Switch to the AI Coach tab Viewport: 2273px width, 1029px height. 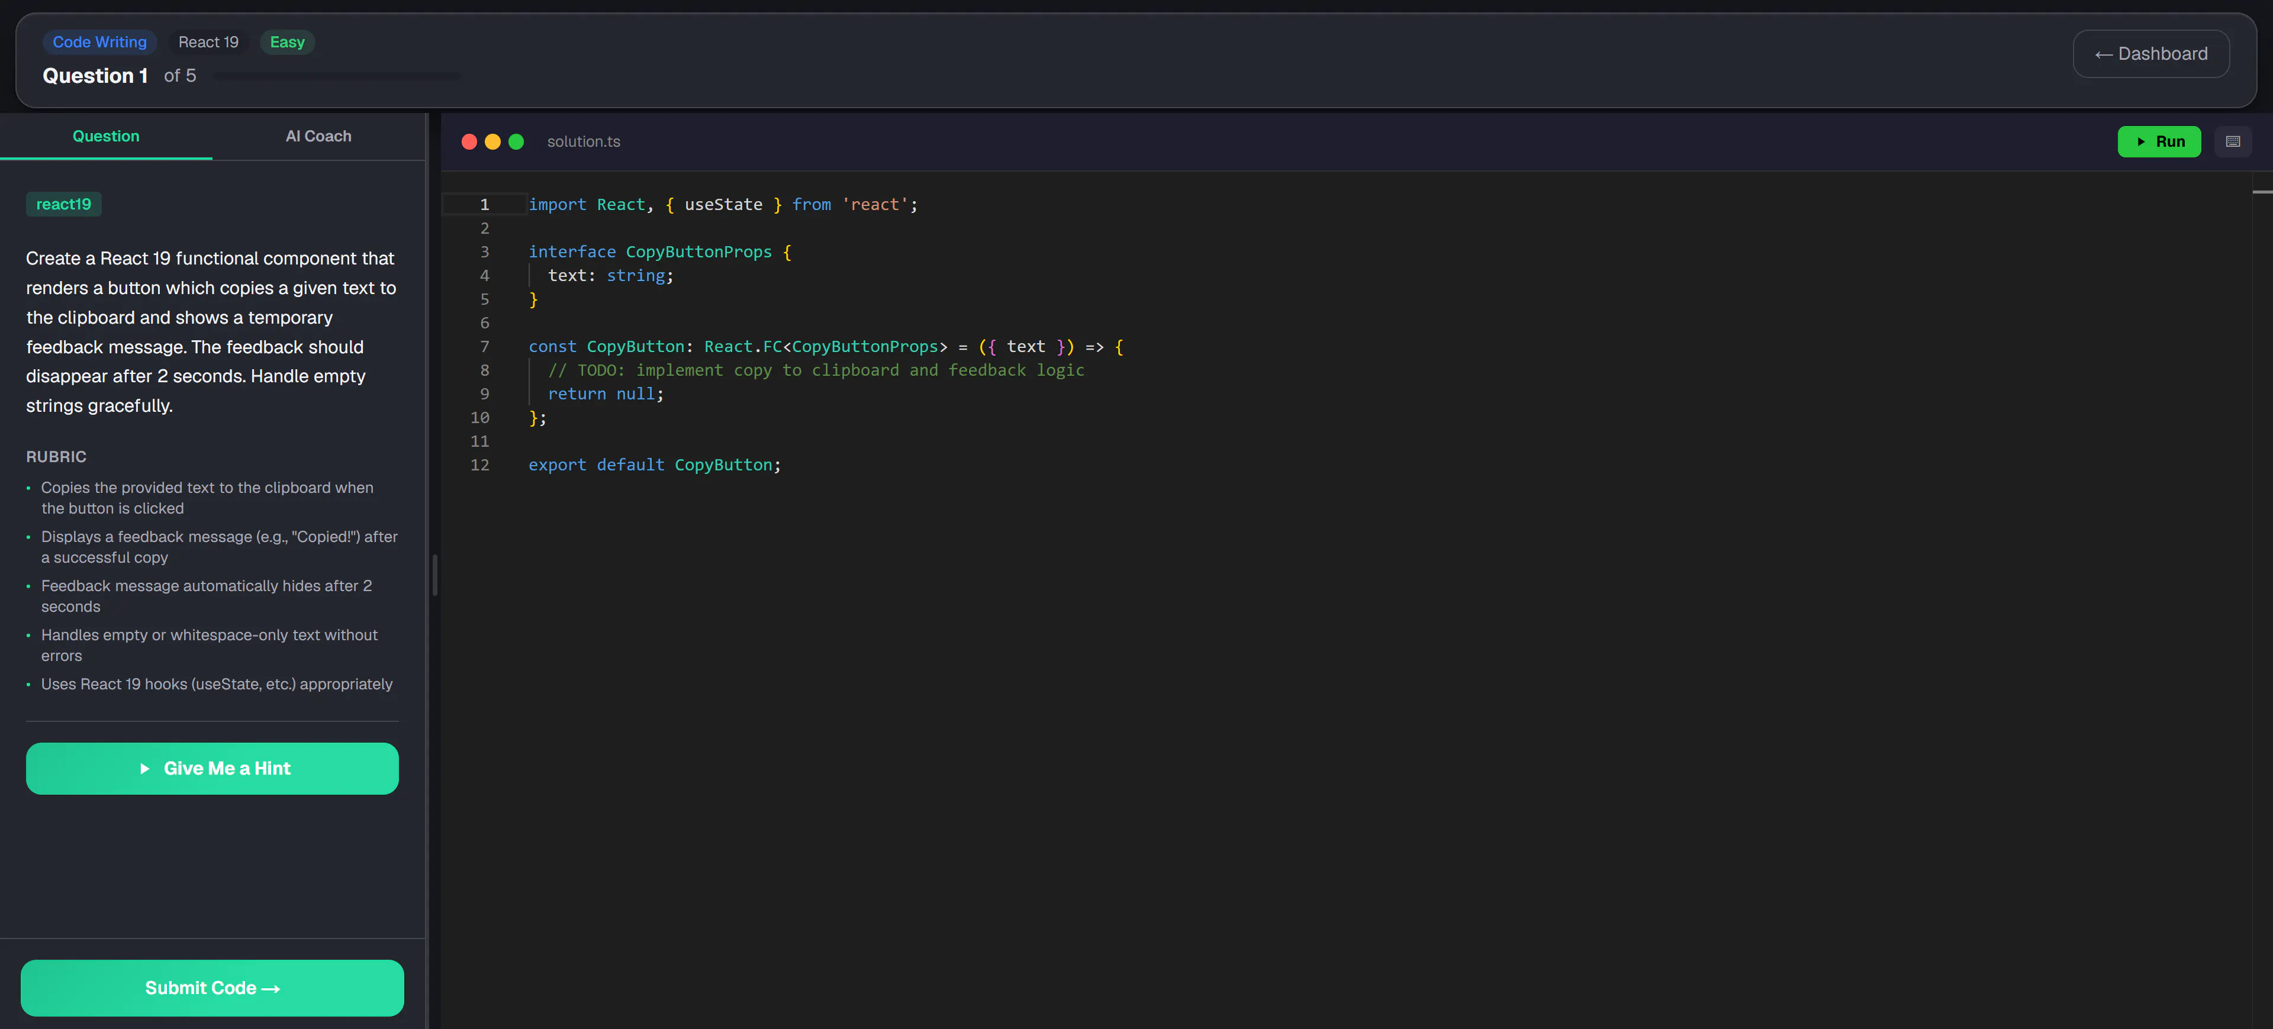pos(318,136)
